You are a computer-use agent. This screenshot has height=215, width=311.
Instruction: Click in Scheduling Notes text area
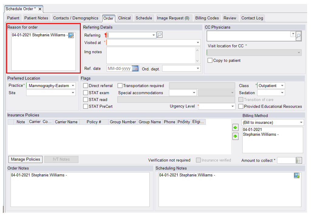click(230, 189)
